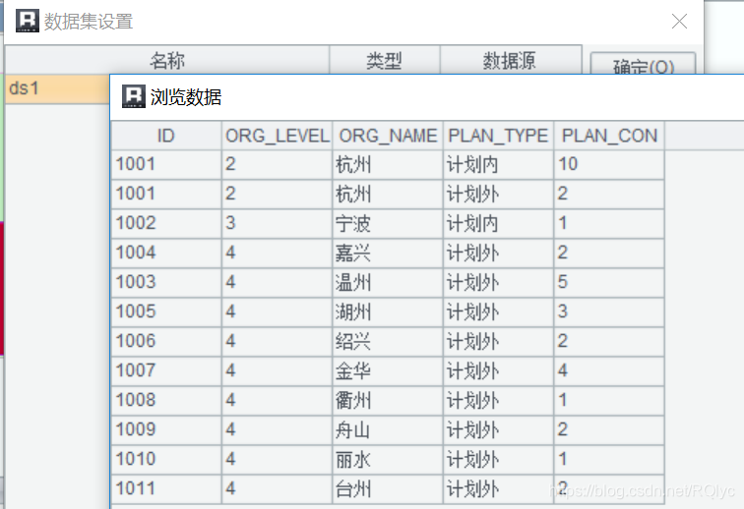744x509 pixels.
Task: Select the cell showing ID 1009
Action: pos(166,429)
